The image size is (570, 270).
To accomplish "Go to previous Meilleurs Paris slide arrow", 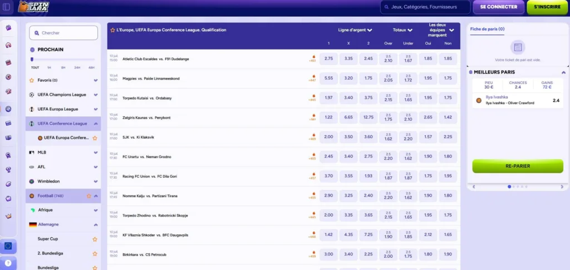I will pyautogui.click(x=474, y=187).
